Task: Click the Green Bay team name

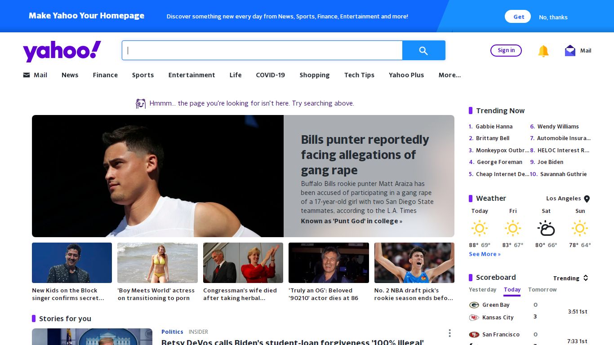Action: tap(496, 305)
